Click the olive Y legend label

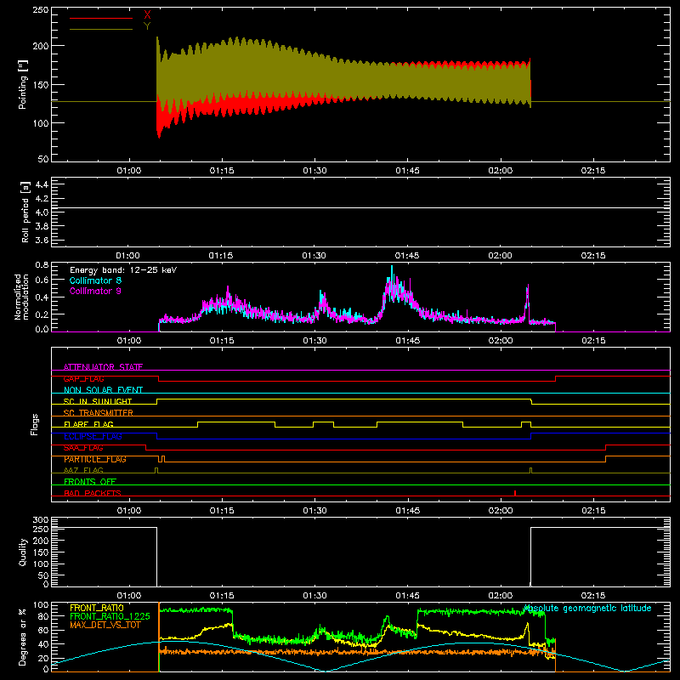tap(147, 26)
